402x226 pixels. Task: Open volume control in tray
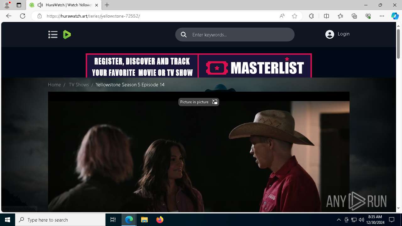[x=361, y=220]
